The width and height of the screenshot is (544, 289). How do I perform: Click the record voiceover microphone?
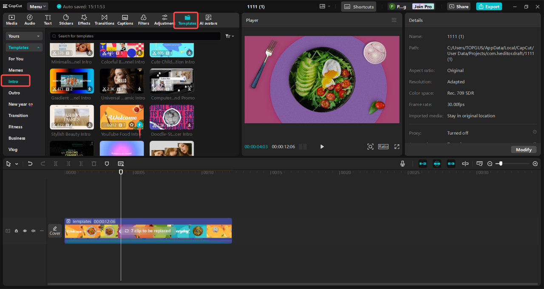pyautogui.click(x=402, y=164)
